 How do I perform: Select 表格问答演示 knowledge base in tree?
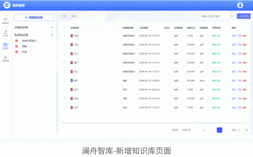pos(29,41)
